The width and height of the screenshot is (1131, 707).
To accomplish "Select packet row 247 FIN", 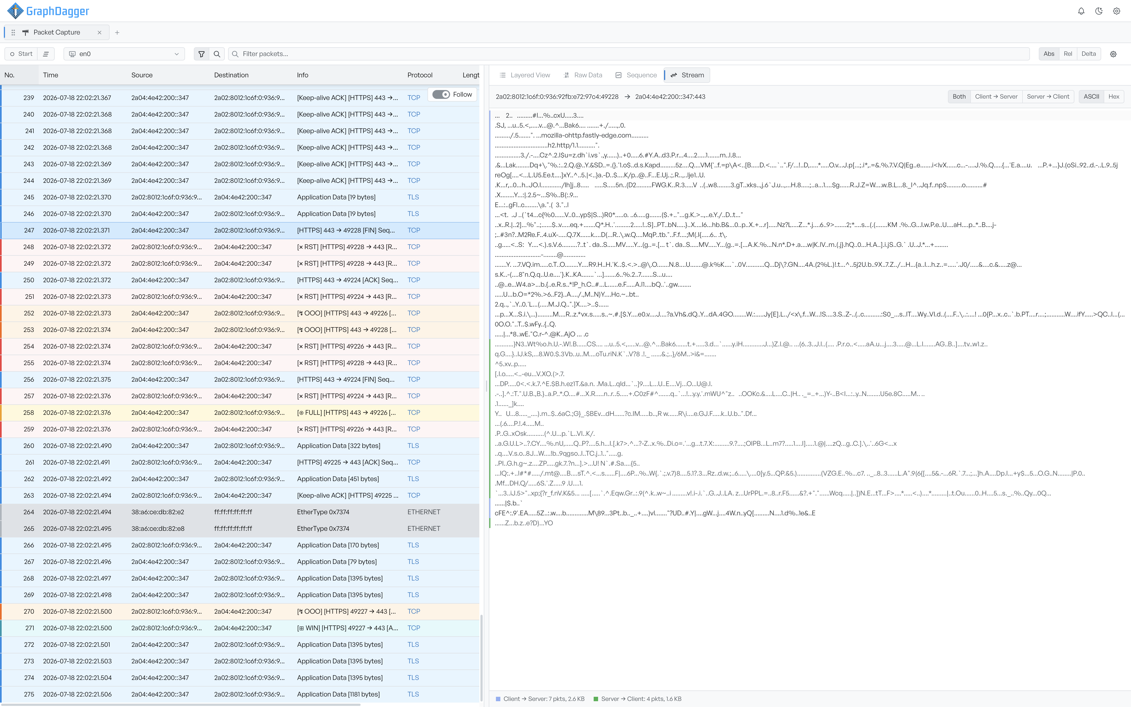I will click(240, 230).
